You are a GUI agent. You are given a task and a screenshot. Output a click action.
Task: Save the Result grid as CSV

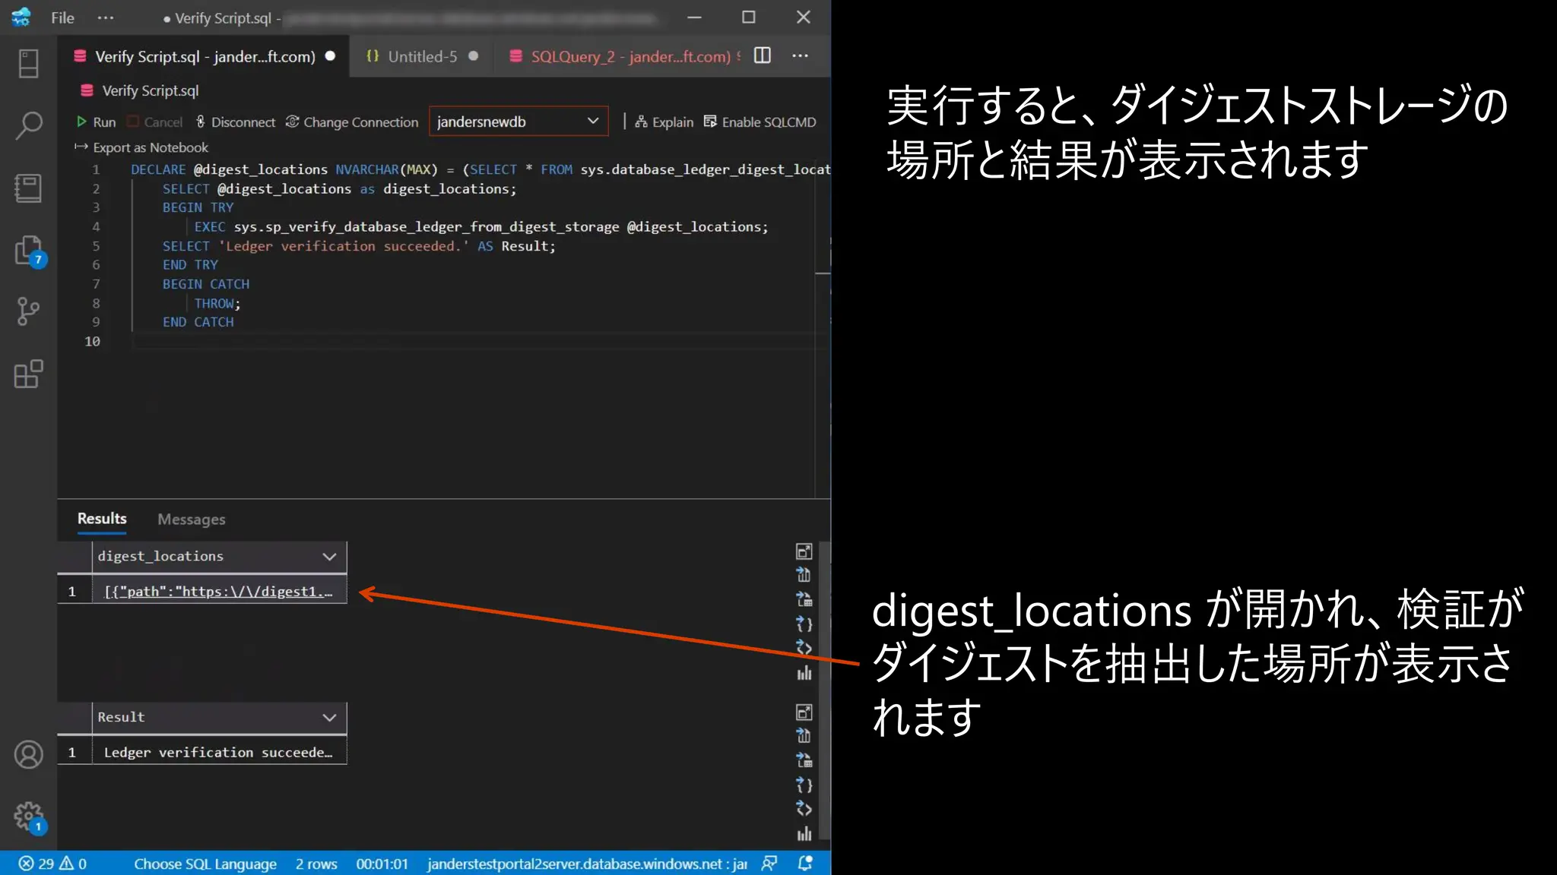(804, 736)
